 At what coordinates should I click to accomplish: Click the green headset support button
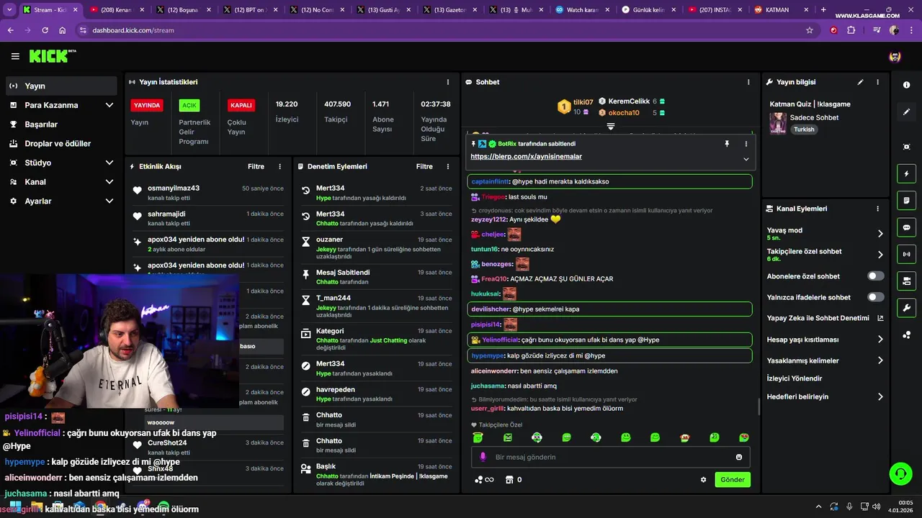point(900,473)
